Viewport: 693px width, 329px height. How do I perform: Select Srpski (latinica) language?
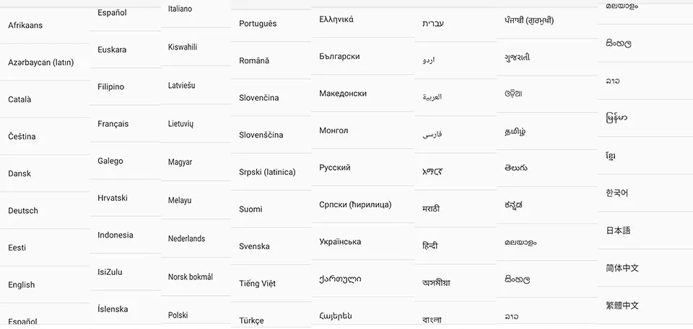tap(271, 172)
